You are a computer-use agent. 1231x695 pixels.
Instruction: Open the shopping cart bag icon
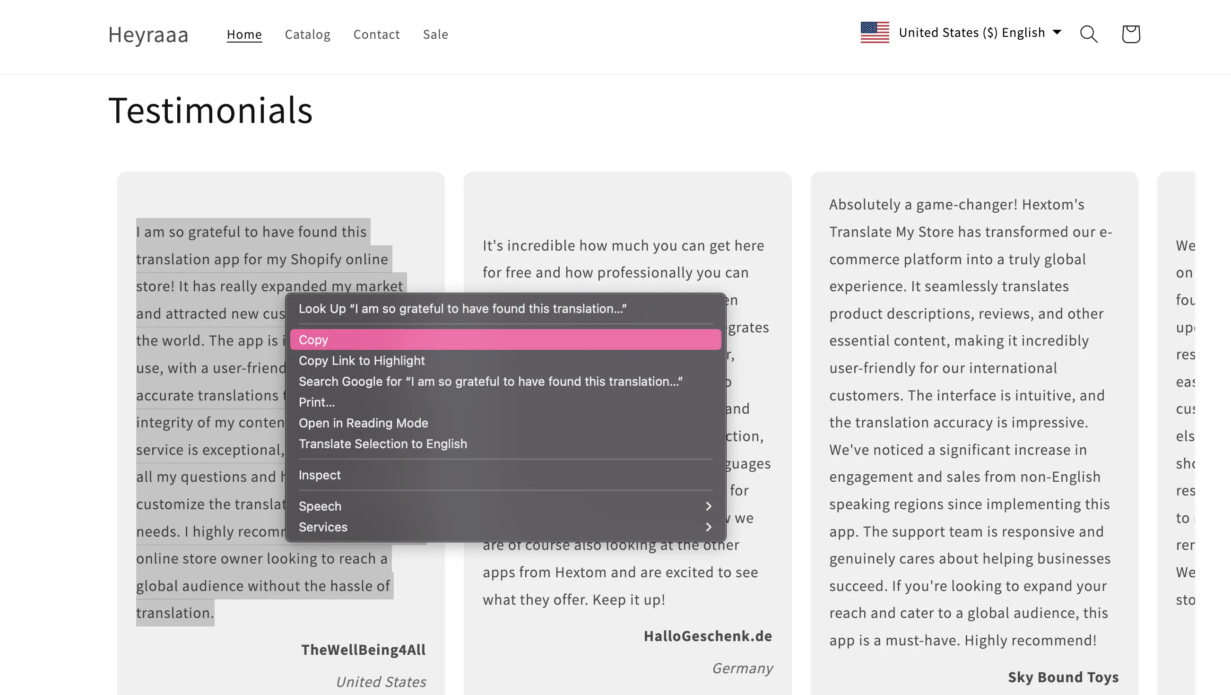(1131, 34)
